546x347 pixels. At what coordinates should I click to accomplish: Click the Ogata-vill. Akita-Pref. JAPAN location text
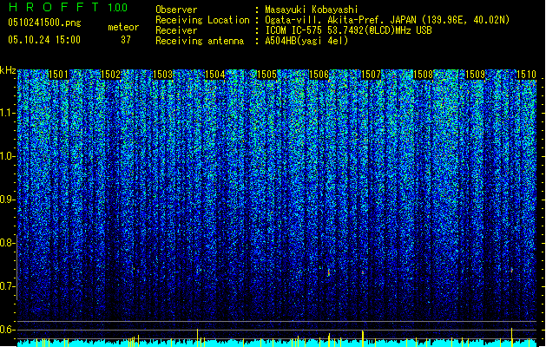[387, 20]
